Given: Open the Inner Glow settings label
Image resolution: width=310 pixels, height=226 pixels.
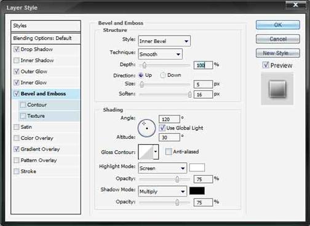Looking at the screenshot, I should [x=34, y=82].
